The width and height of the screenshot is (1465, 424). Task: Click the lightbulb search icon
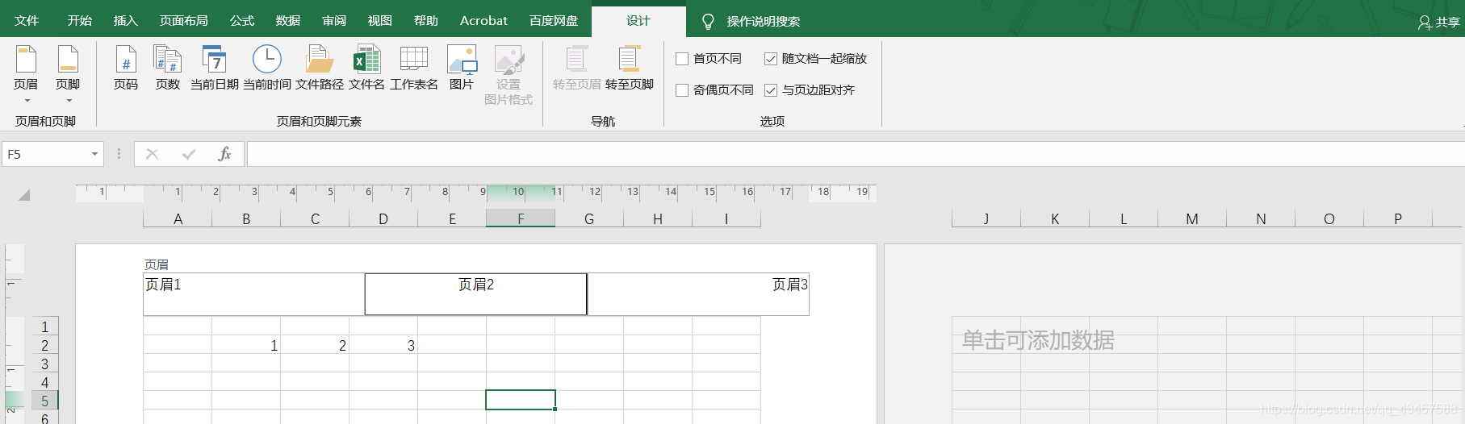click(x=708, y=22)
